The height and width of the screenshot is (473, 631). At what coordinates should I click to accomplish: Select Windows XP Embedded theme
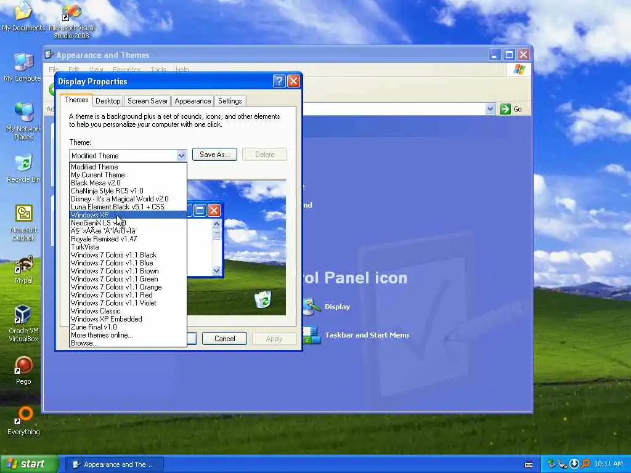coord(128,319)
